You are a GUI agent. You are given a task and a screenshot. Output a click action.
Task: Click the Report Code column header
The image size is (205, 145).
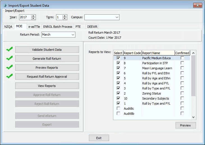(x=132, y=53)
